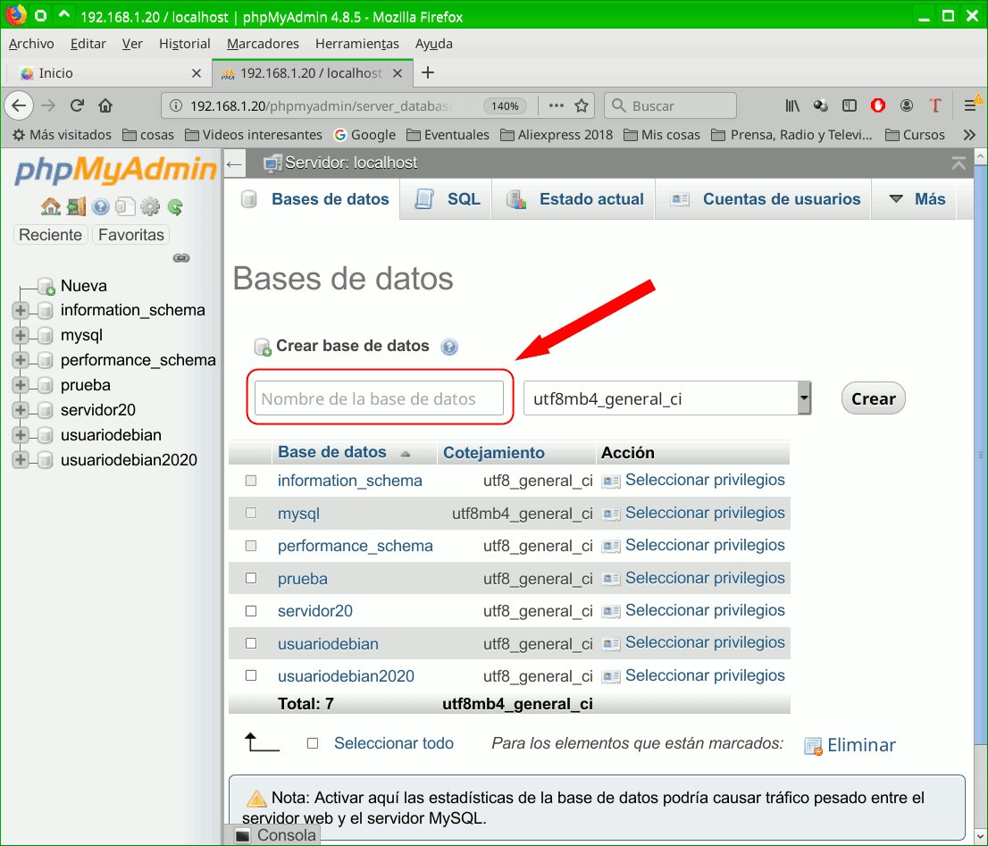988x846 pixels.
Task: Click bookmark star icon in address bar
Action: click(x=582, y=105)
